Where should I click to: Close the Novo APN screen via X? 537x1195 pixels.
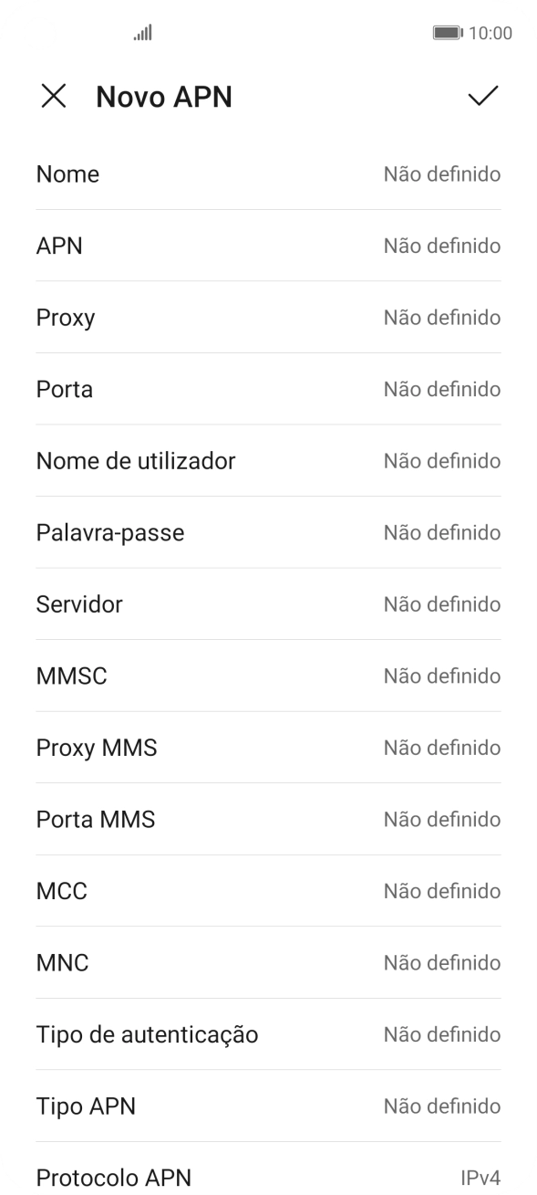pos(54,96)
